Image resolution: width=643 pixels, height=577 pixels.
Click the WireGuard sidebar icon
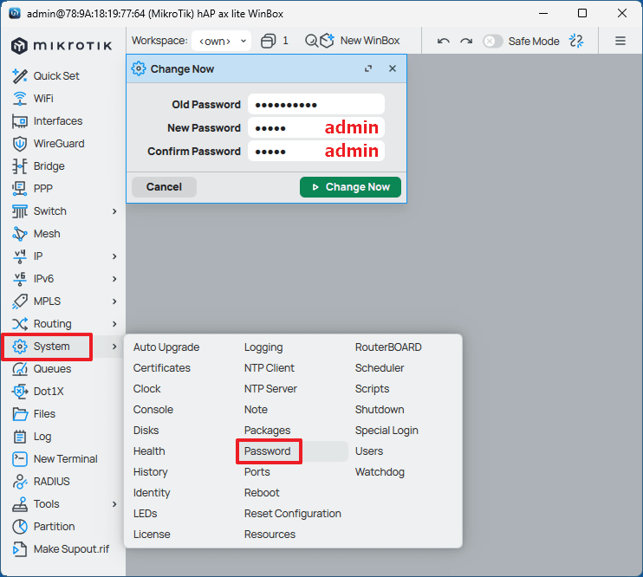[20, 144]
